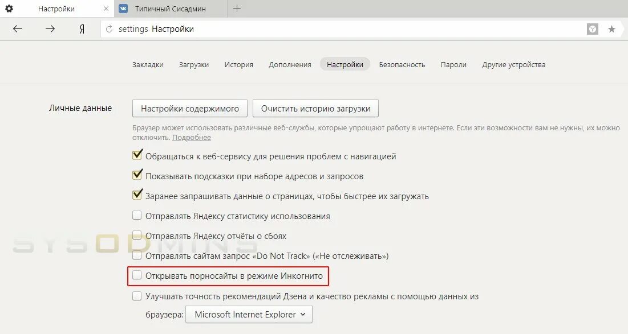Viewport: 628px width, 334px height.
Task: Click the Yandex Protect shield icon in address bar
Action: tap(593, 29)
